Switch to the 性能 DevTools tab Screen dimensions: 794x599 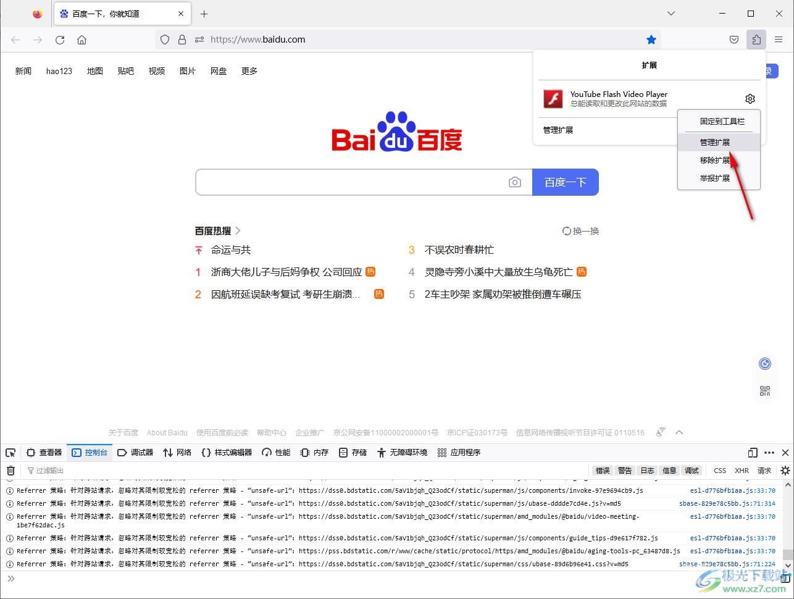click(276, 453)
